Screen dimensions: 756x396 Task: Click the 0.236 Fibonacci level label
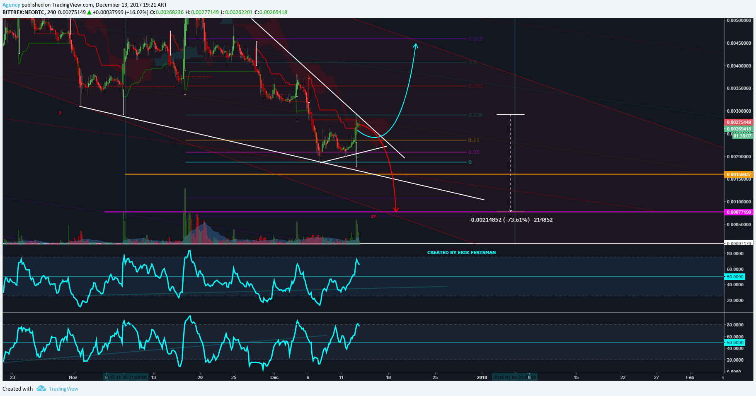point(475,115)
